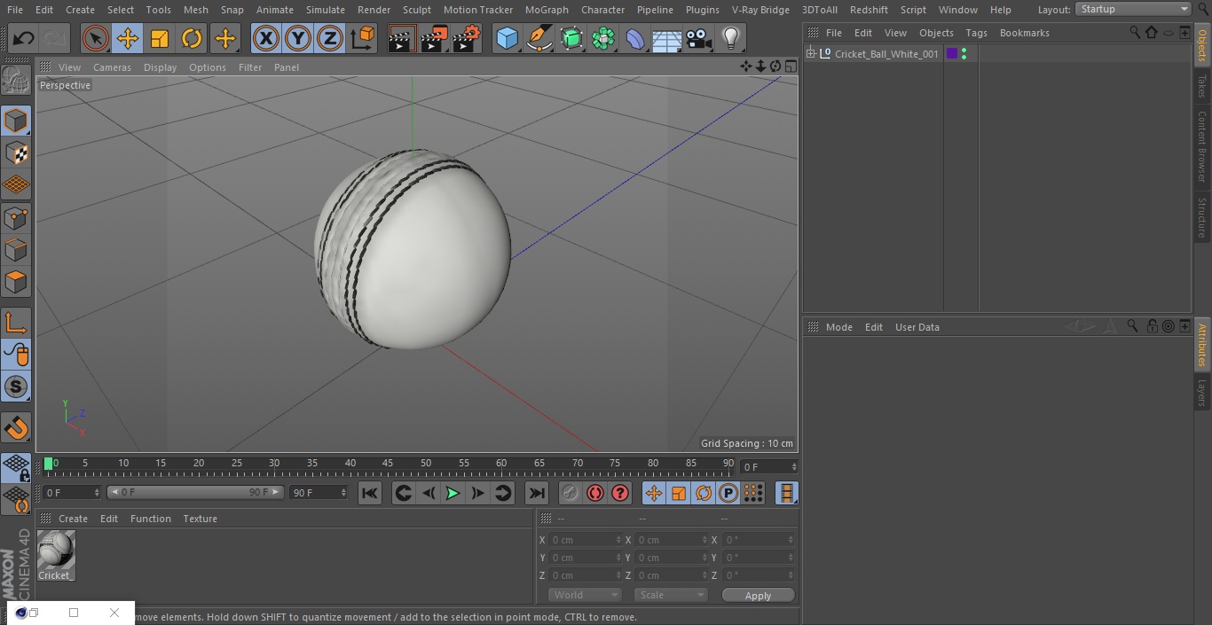Open the Array modeling objects icon
Screen dimensions: 1212x625
click(x=603, y=38)
